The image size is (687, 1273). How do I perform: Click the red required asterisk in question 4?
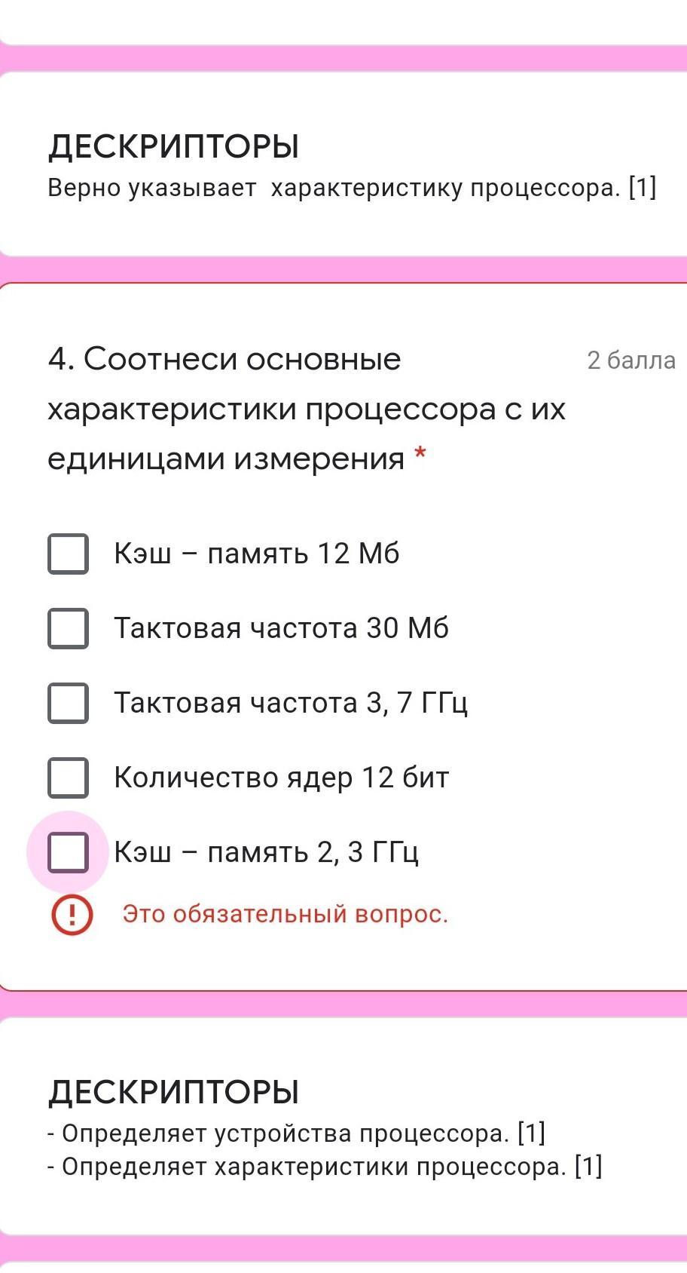tap(420, 456)
